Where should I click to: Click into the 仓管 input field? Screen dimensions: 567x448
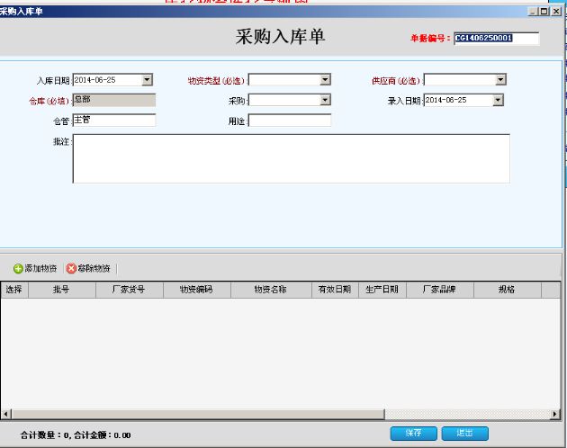coord(113,120)
